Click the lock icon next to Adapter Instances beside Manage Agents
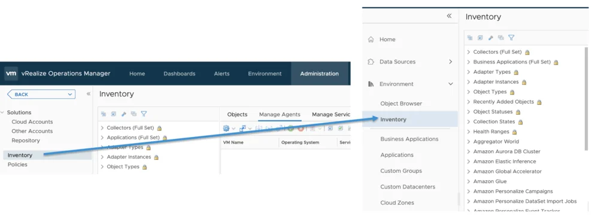613x219 pixels. 156,157
